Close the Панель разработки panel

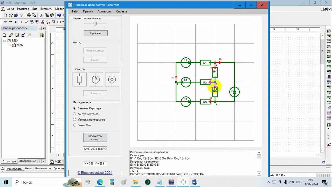[x=44, y=28]
